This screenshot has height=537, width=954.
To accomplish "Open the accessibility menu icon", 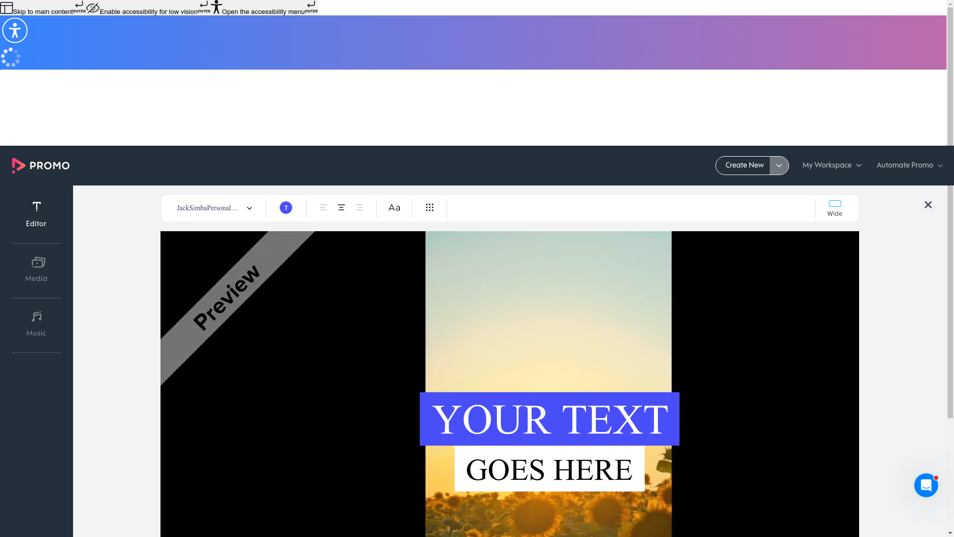I will coord(14,30).
